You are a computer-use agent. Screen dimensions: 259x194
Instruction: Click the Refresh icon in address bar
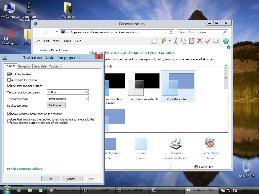[x=171, y=32]
